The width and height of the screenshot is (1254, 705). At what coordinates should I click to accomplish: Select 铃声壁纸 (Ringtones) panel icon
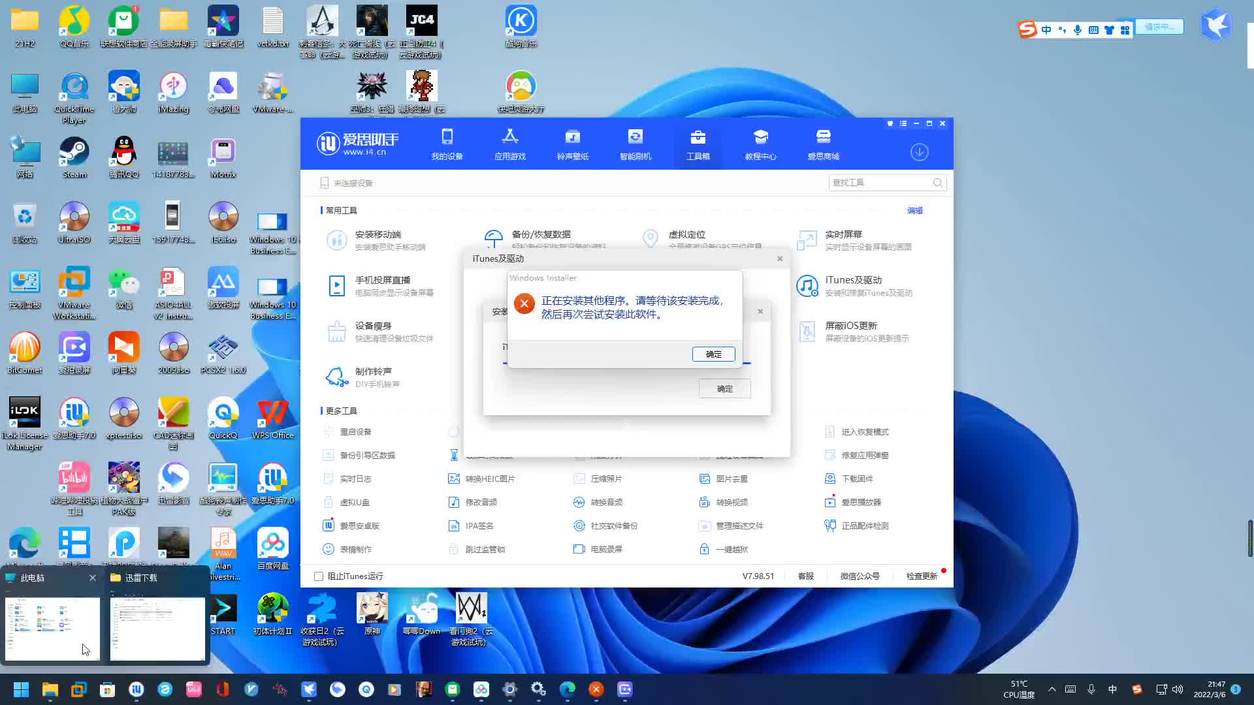tap(572, 144)
